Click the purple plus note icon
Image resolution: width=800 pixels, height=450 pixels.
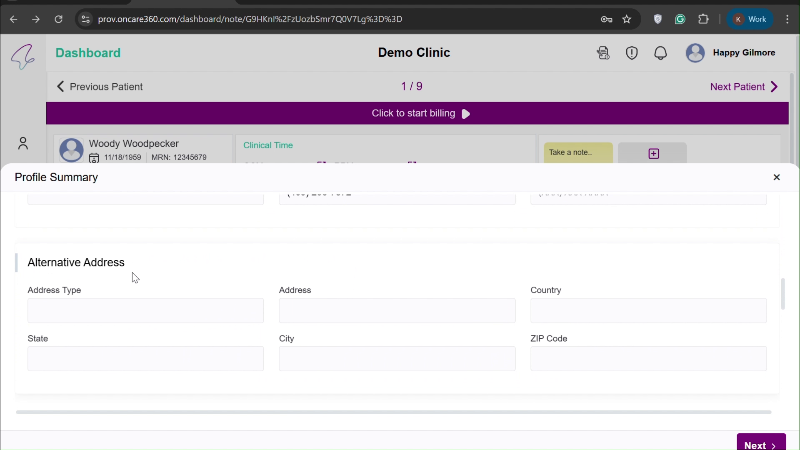tap(653, 153)
